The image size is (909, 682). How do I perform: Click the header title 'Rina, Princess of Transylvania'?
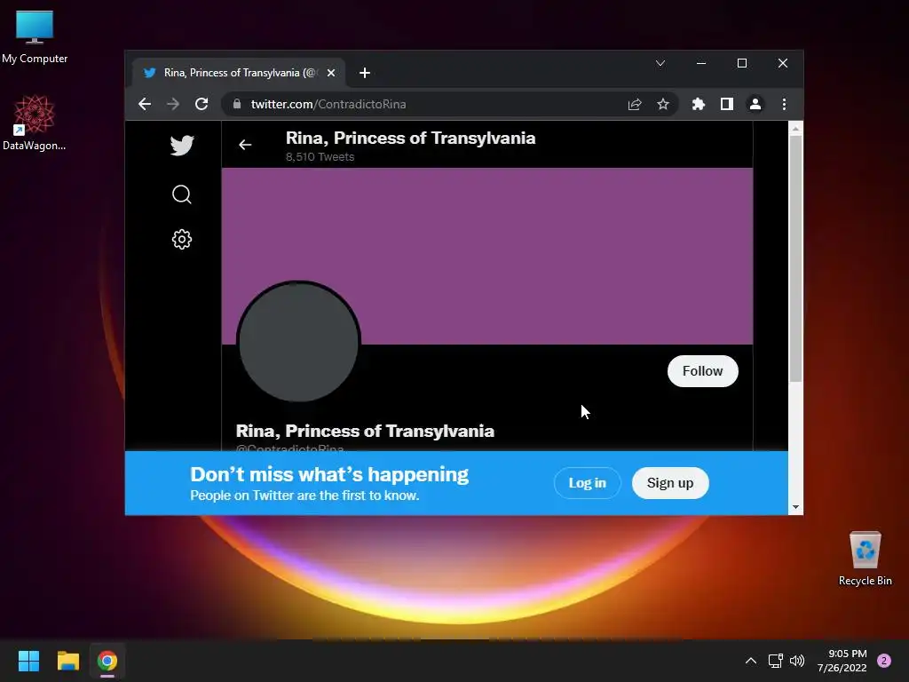[410, 138]
